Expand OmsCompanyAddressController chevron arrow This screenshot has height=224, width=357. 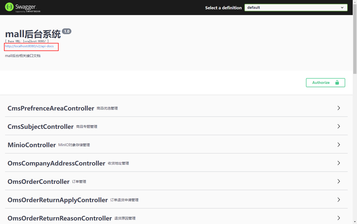[x=339, y=163]
